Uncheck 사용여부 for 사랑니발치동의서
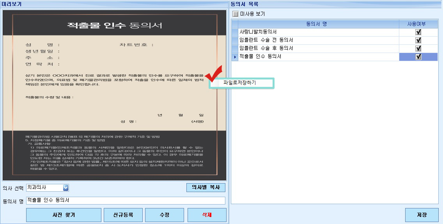Screen dimensions: 443x224 point(418,32)
